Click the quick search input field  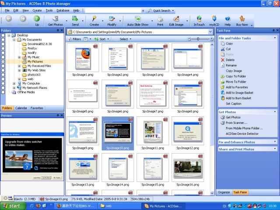click(114, 10)
